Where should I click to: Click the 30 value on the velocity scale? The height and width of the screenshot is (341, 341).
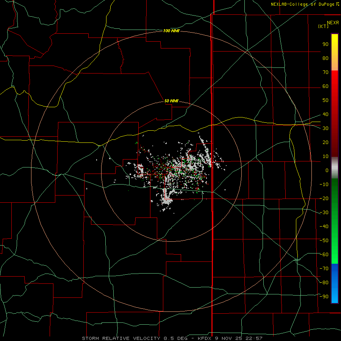pyautogui.click(x=325, y=128)
